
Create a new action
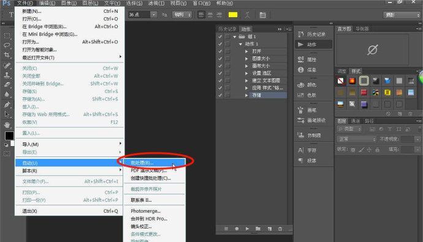(269, 229)
